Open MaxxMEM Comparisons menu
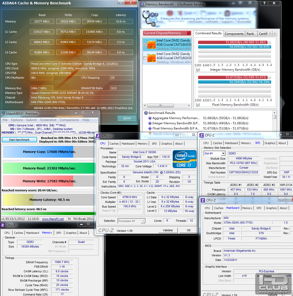Image resolution: width=293 pixels, height=296 pixels. [x=69, y=120]
